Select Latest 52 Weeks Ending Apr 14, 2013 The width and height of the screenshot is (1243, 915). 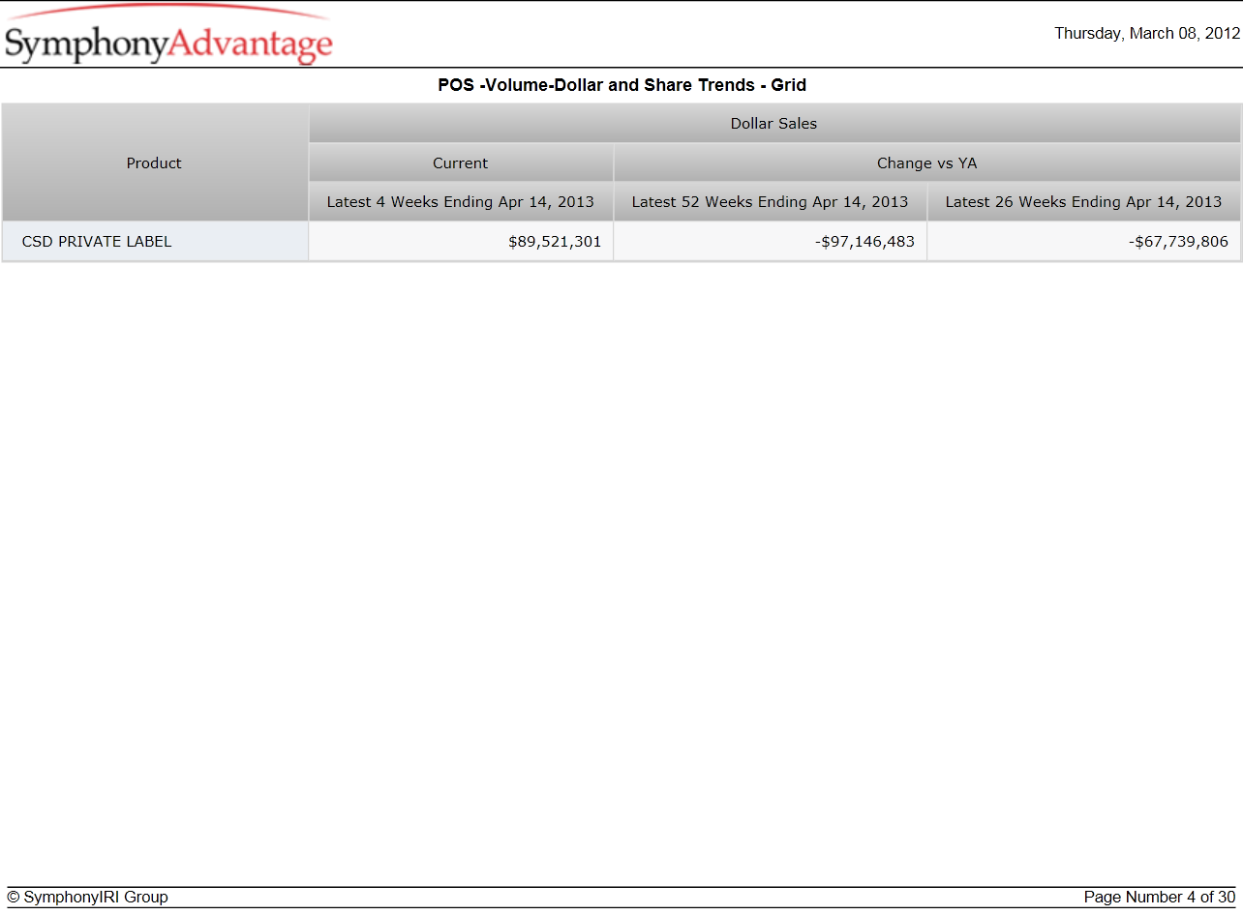point(771,202)
